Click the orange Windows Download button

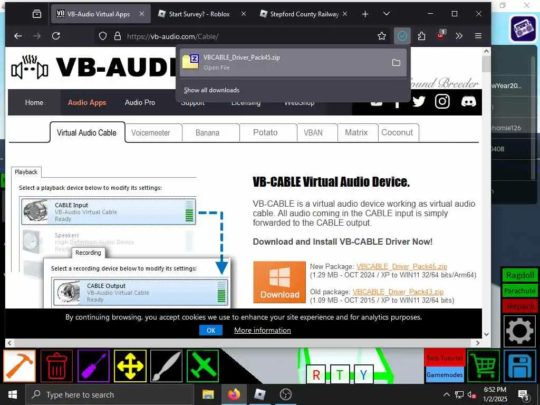click(x=279, y=282)
